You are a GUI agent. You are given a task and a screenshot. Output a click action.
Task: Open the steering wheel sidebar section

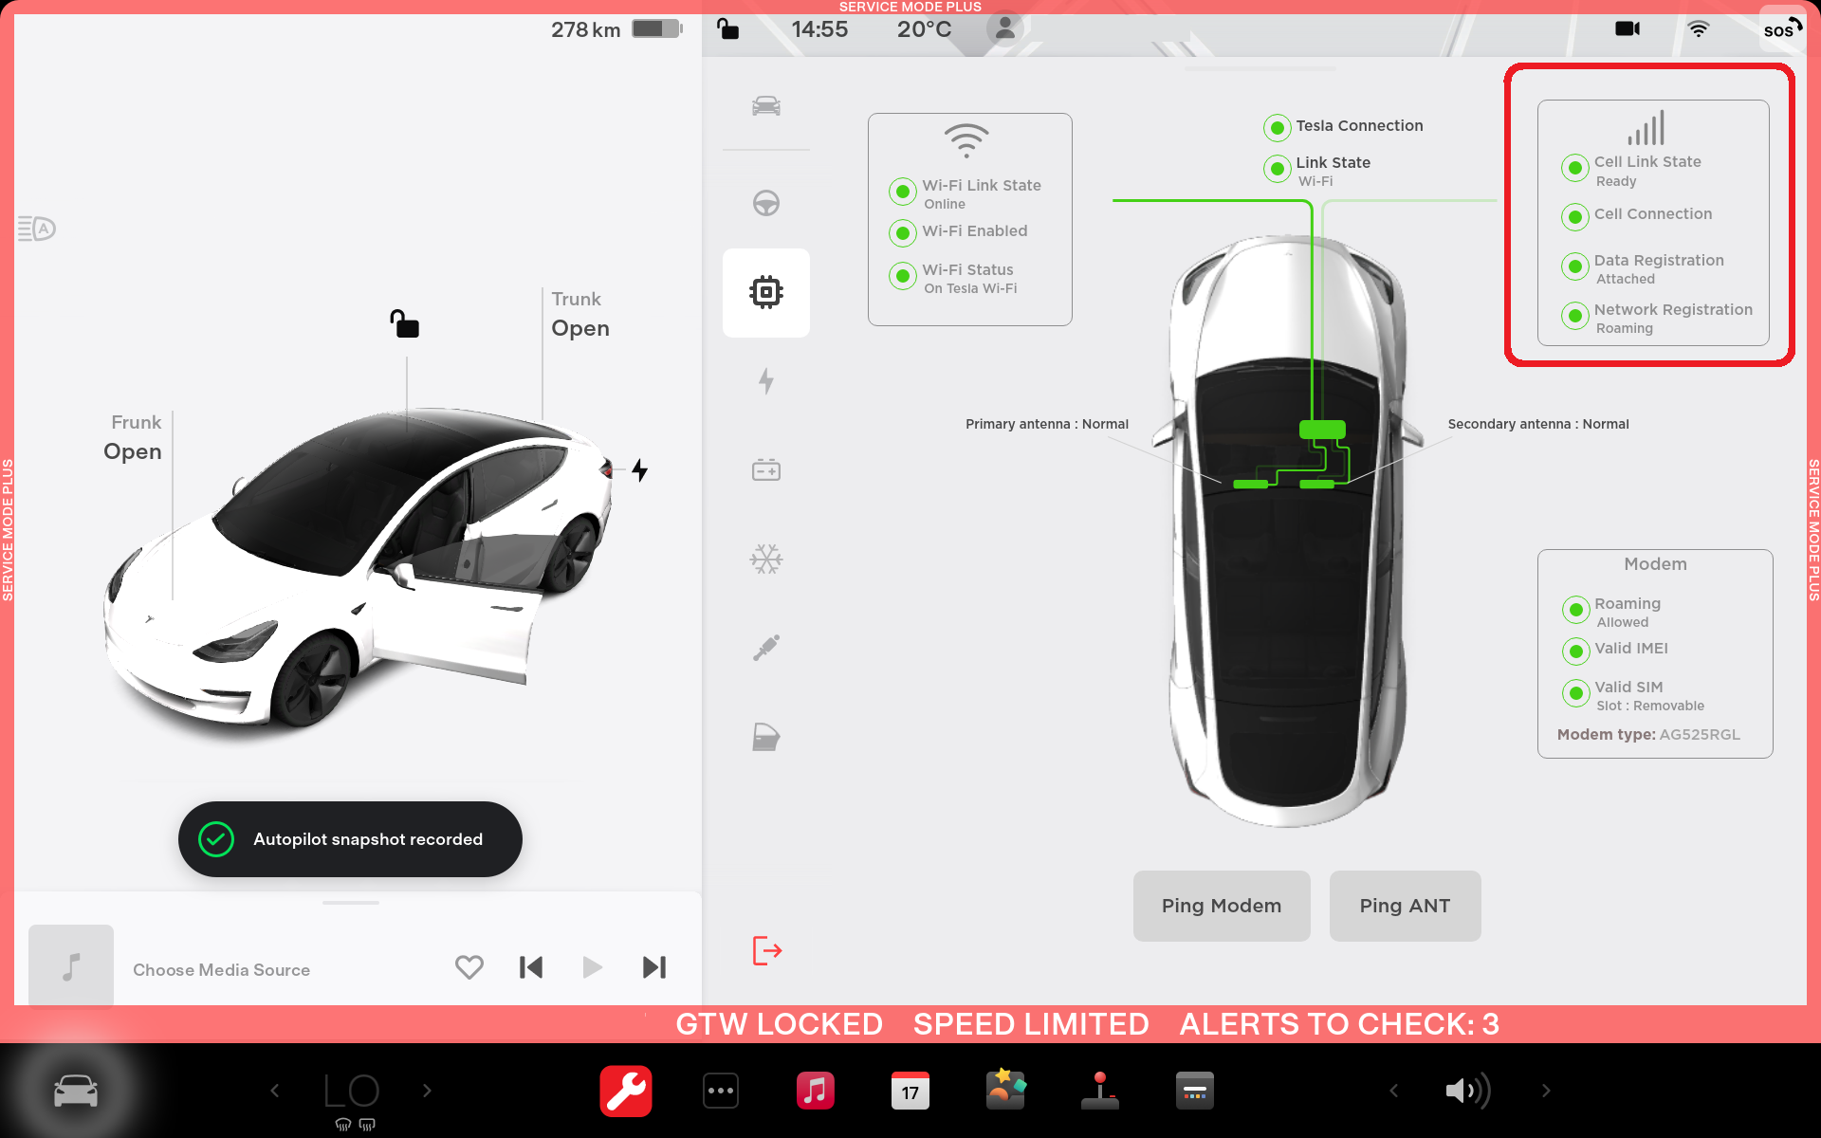765,203
